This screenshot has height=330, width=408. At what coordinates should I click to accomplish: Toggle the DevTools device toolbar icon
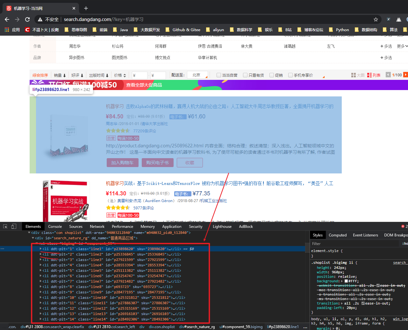click(x=14, y=226)
